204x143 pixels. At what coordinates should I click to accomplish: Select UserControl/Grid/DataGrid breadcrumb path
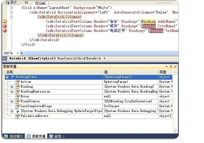[79, 59]
